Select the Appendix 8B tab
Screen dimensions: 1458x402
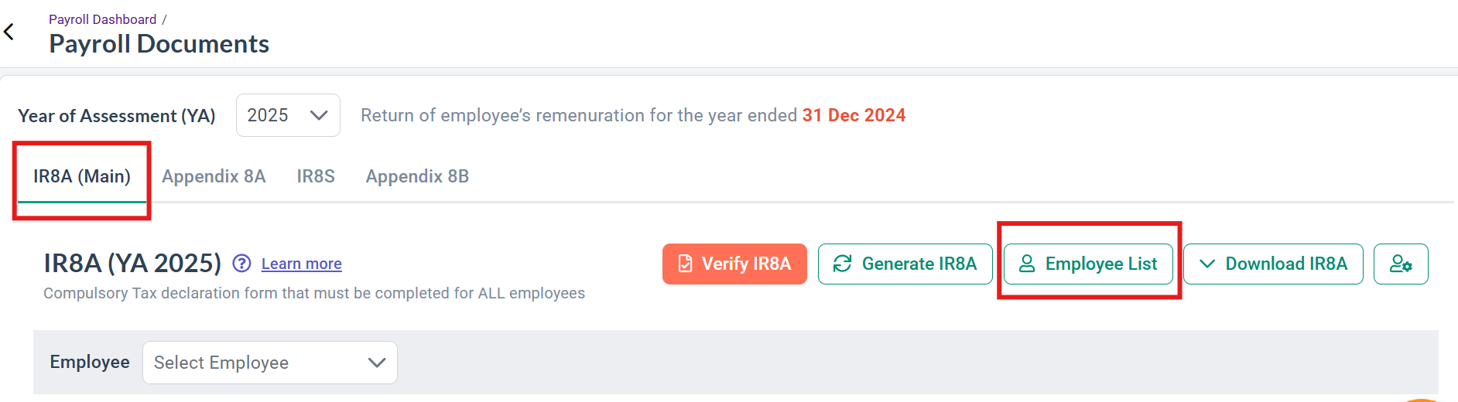(x=417, y=176)
